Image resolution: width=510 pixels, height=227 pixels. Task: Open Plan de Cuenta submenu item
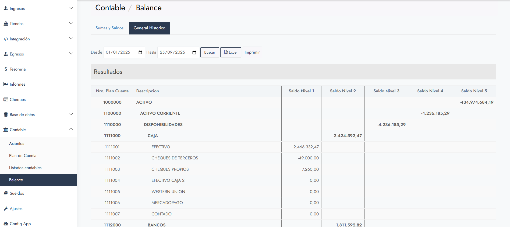[x=23, y=156]
